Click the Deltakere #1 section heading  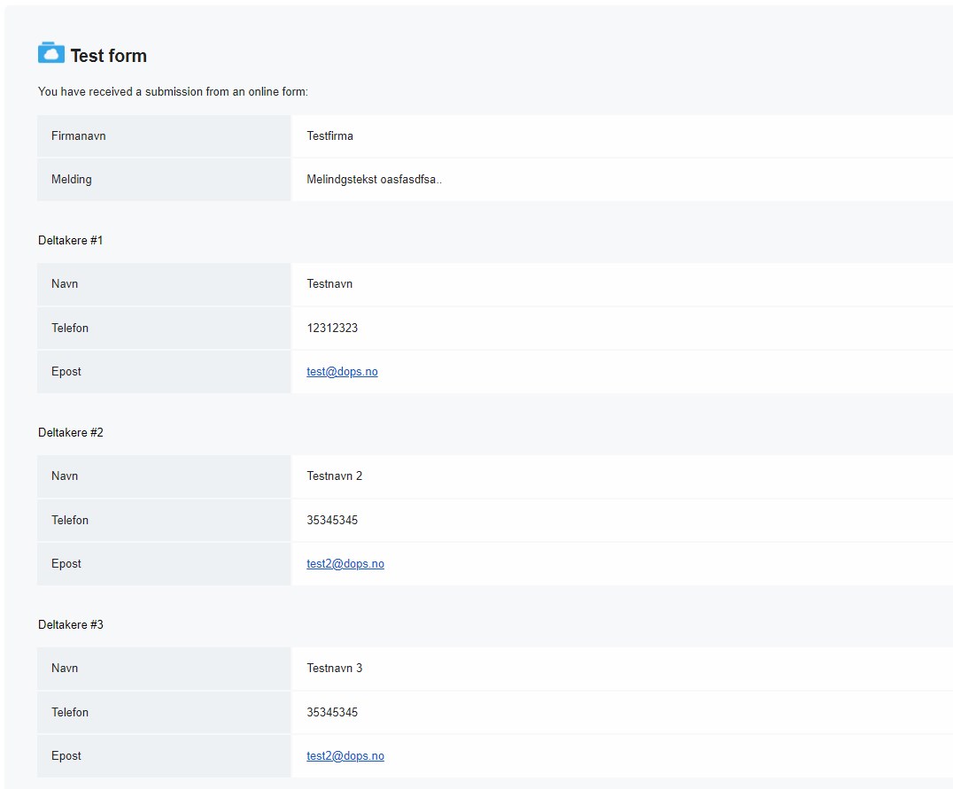[x=71, y=241]
